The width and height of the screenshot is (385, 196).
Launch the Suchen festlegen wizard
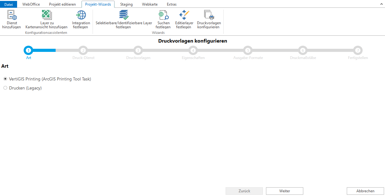163,19
